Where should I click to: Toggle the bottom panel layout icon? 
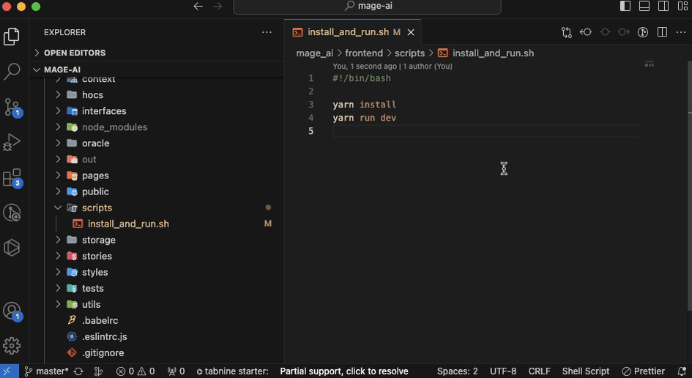[x=644, y=6]
